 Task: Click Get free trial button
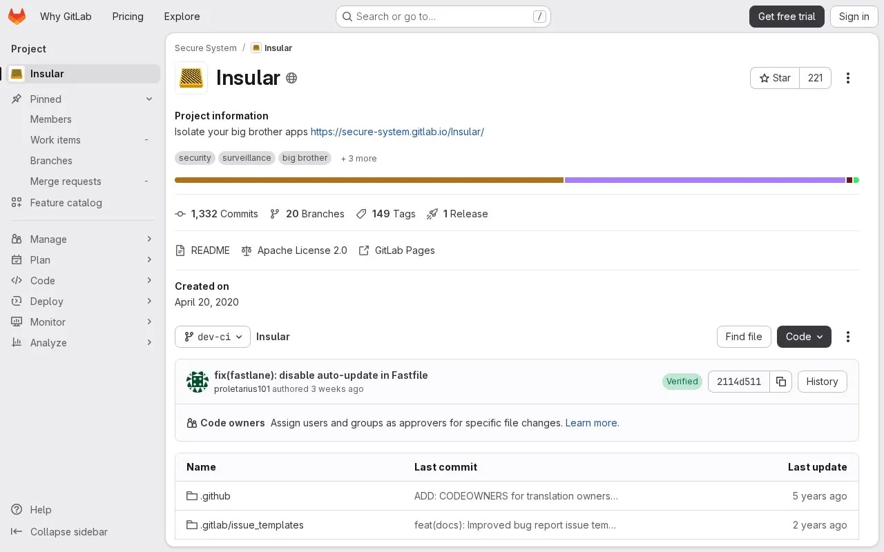coord(787,17)
